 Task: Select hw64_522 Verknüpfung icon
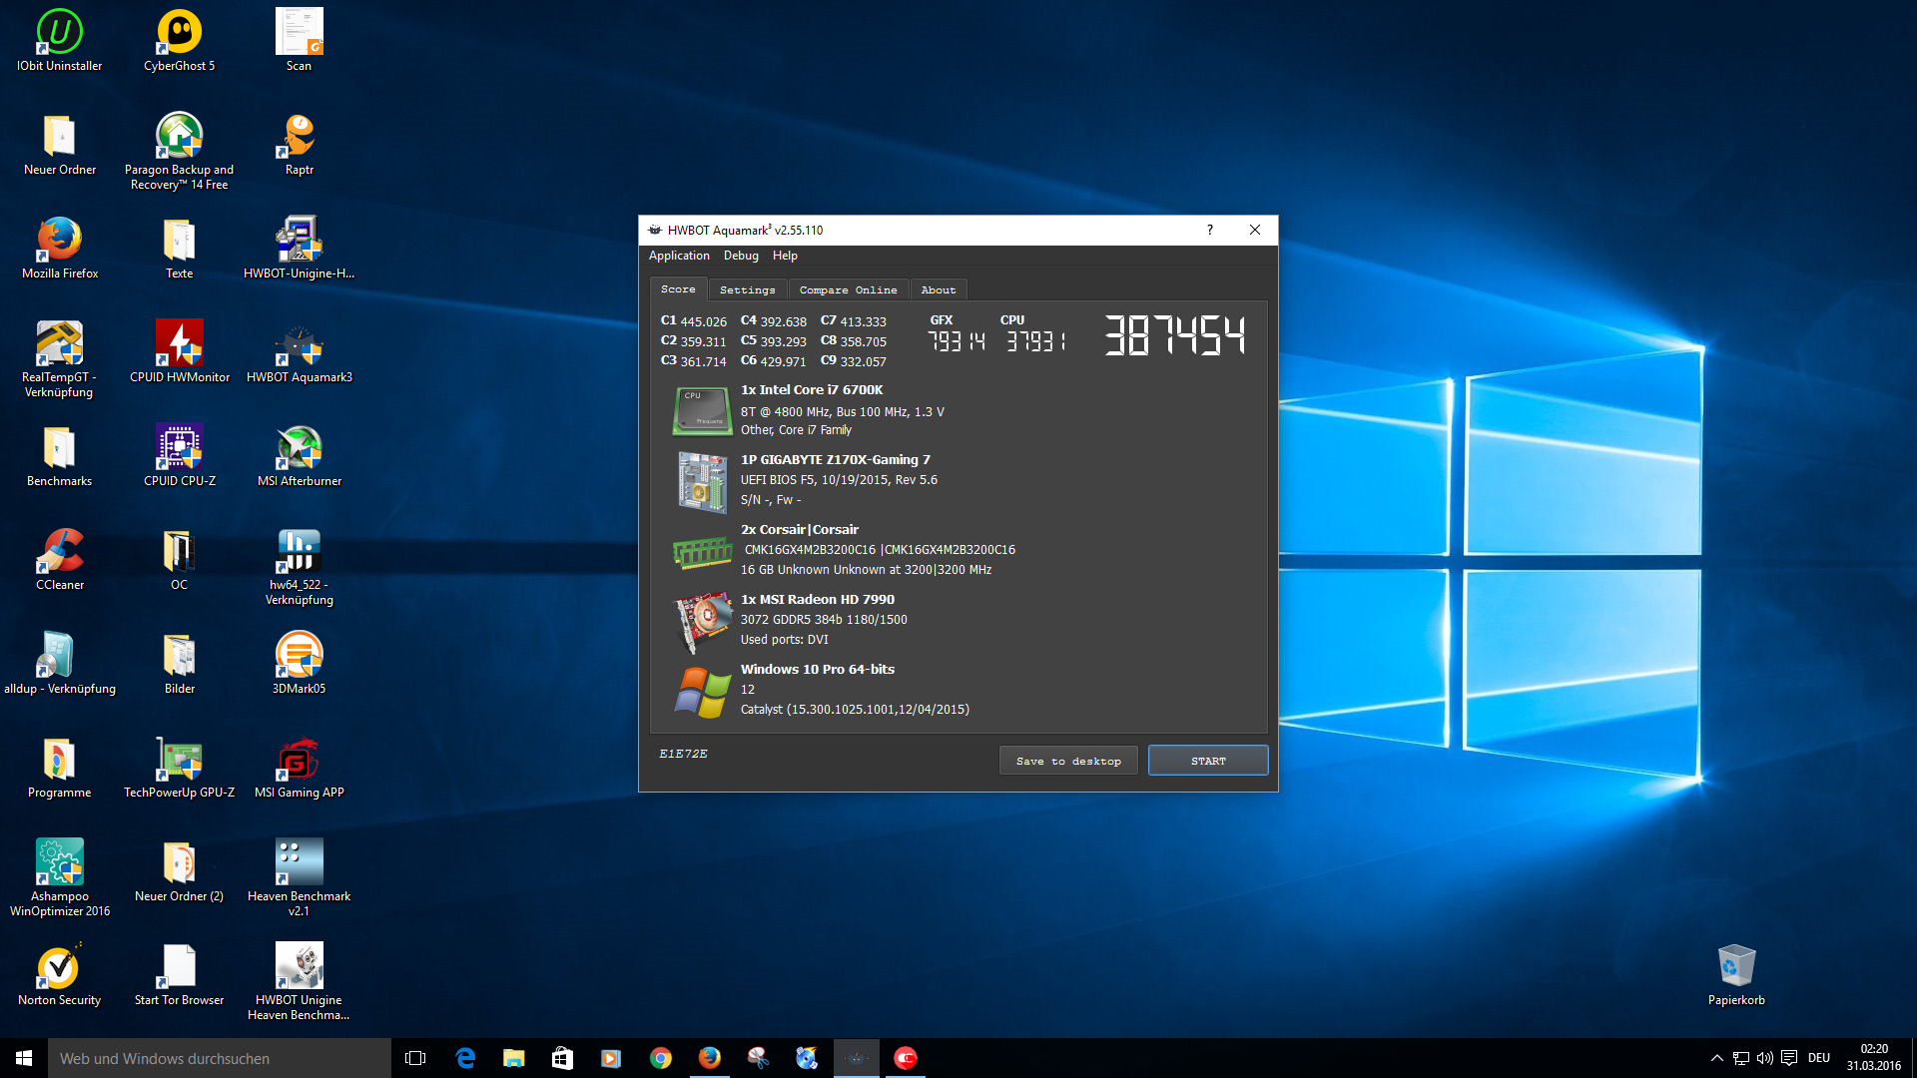(x=299, y=567)
